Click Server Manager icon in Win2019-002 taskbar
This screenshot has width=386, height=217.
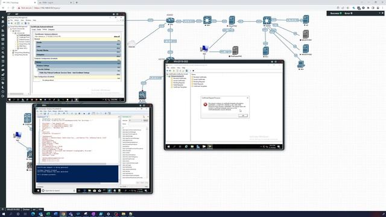pos(198,146)
